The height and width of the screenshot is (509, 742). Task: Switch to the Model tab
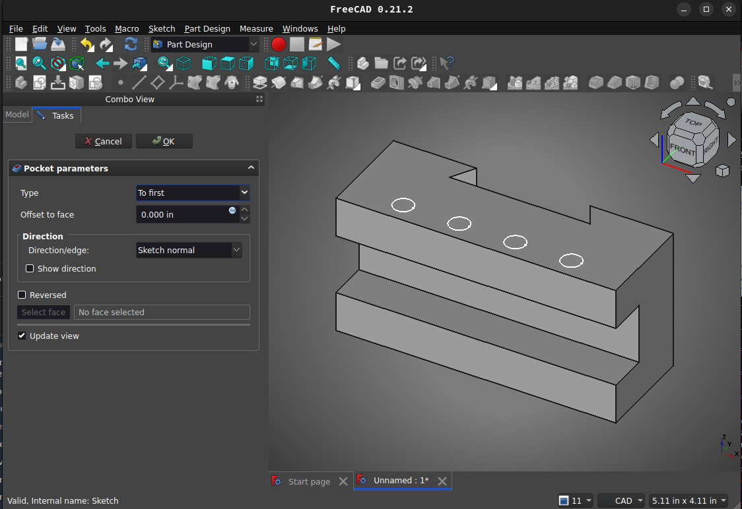point(17,114)
